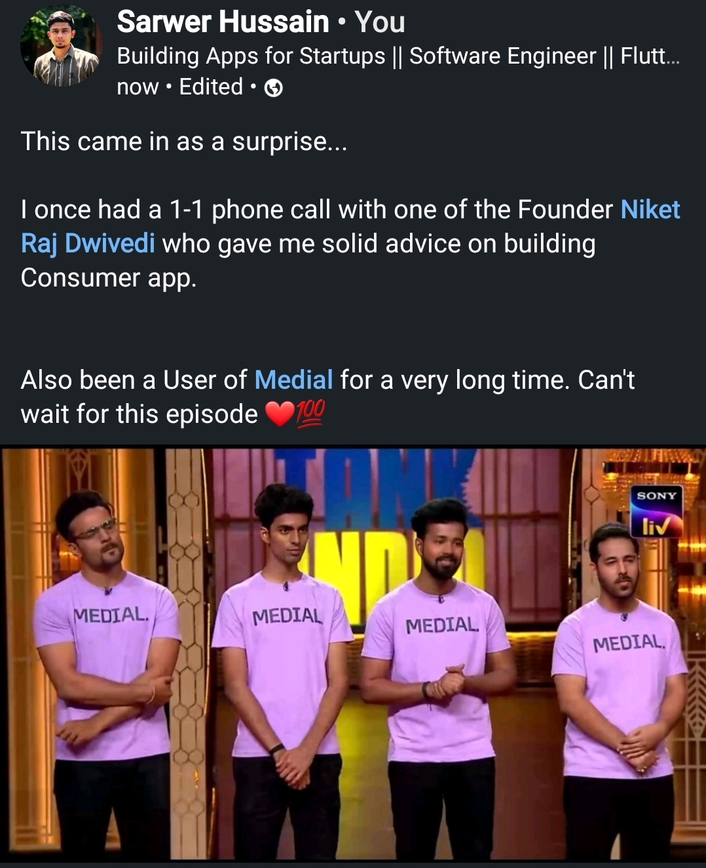The width and height of the screenshot is (706, 868).
Task: Click the 100 points emoji
Action: coord(310,414)
